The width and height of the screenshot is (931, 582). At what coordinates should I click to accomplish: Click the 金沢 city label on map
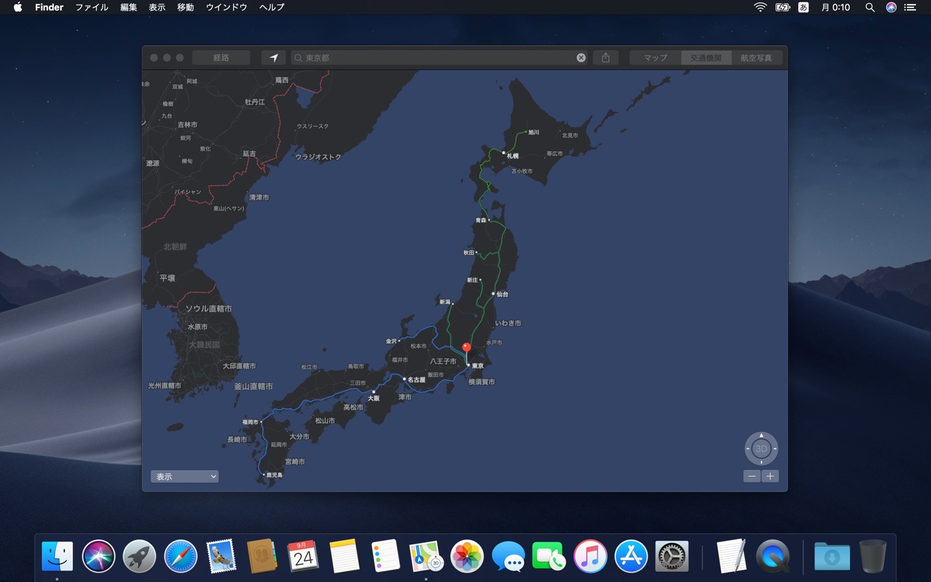pyautogui.click(x=391, y=341)
